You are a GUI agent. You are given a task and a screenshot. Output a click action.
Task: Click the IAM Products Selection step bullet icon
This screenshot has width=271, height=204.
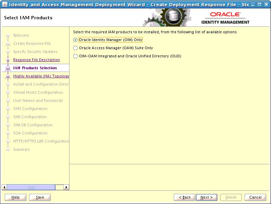pyautogui.click(x=8, y=68)
